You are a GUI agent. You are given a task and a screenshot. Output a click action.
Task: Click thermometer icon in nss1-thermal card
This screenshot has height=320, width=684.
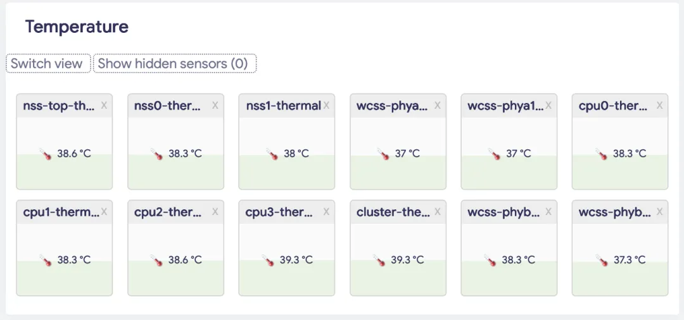[x=272, y=154]
